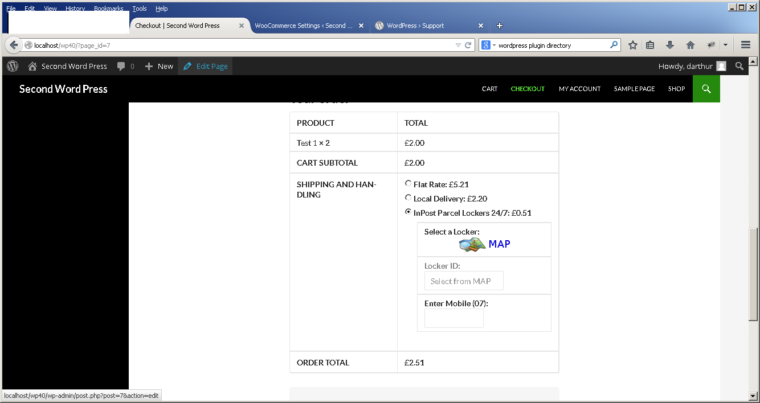
Task: Click the Firebug bug icon
Action: (x=711, y=45)
